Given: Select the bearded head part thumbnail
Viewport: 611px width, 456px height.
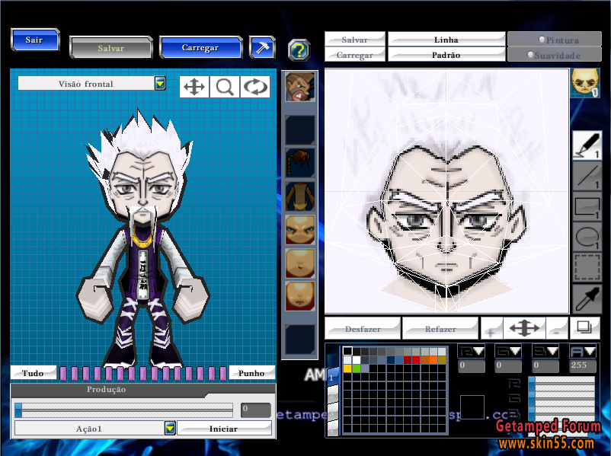Looking at the screenshot, I should 299,87.
